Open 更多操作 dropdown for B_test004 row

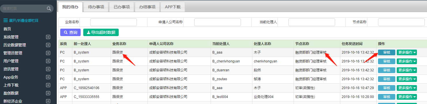coord(407,97)
